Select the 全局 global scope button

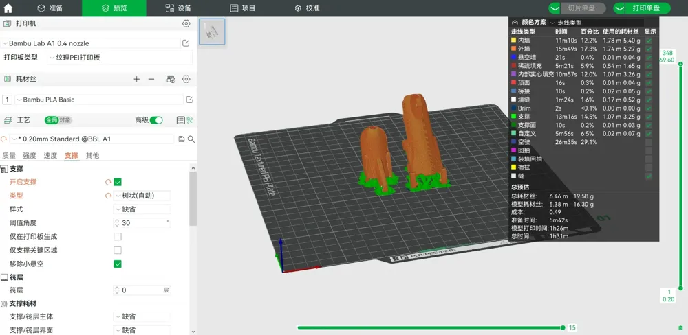[52, 120]
